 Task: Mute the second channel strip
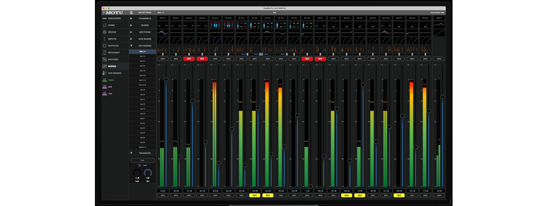[176, 59]
